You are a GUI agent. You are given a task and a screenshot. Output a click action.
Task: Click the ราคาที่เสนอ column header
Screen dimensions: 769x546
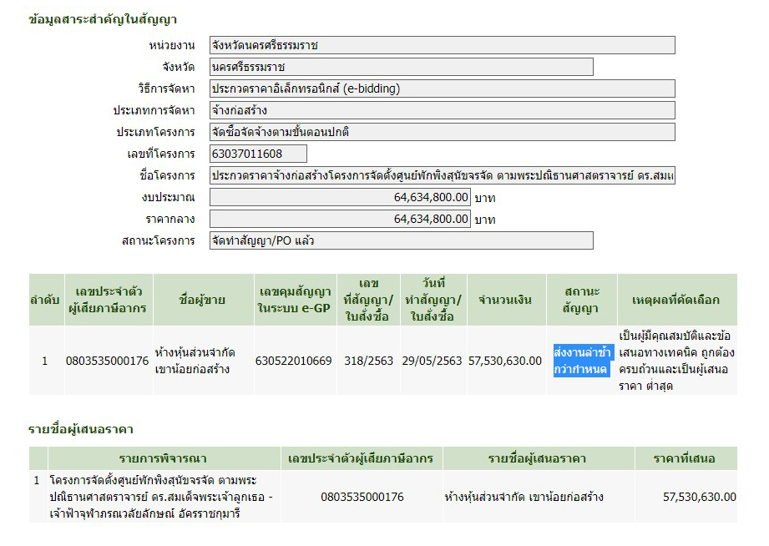coord(685,458)
